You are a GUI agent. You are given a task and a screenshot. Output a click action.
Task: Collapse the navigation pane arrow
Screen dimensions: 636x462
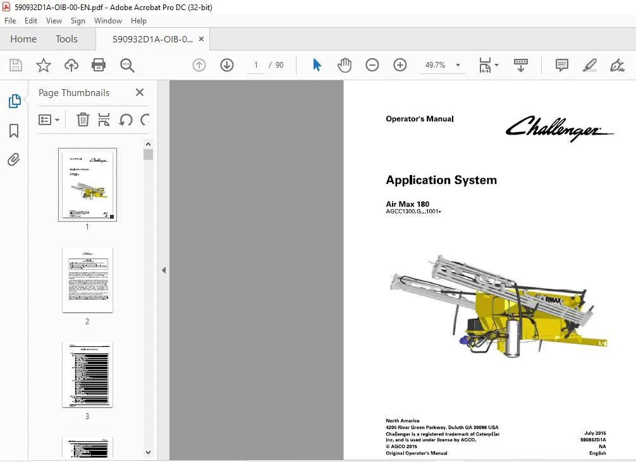click(164, 270)
